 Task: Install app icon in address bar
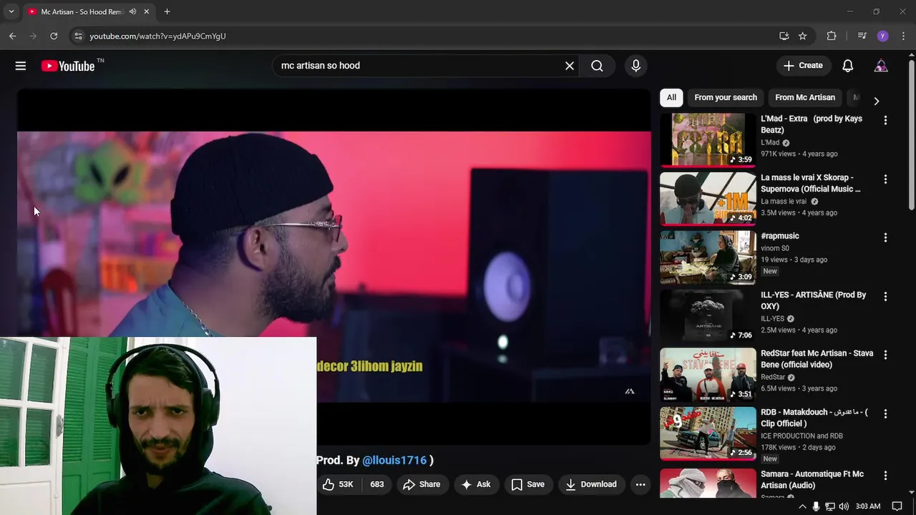pos(784,36)
